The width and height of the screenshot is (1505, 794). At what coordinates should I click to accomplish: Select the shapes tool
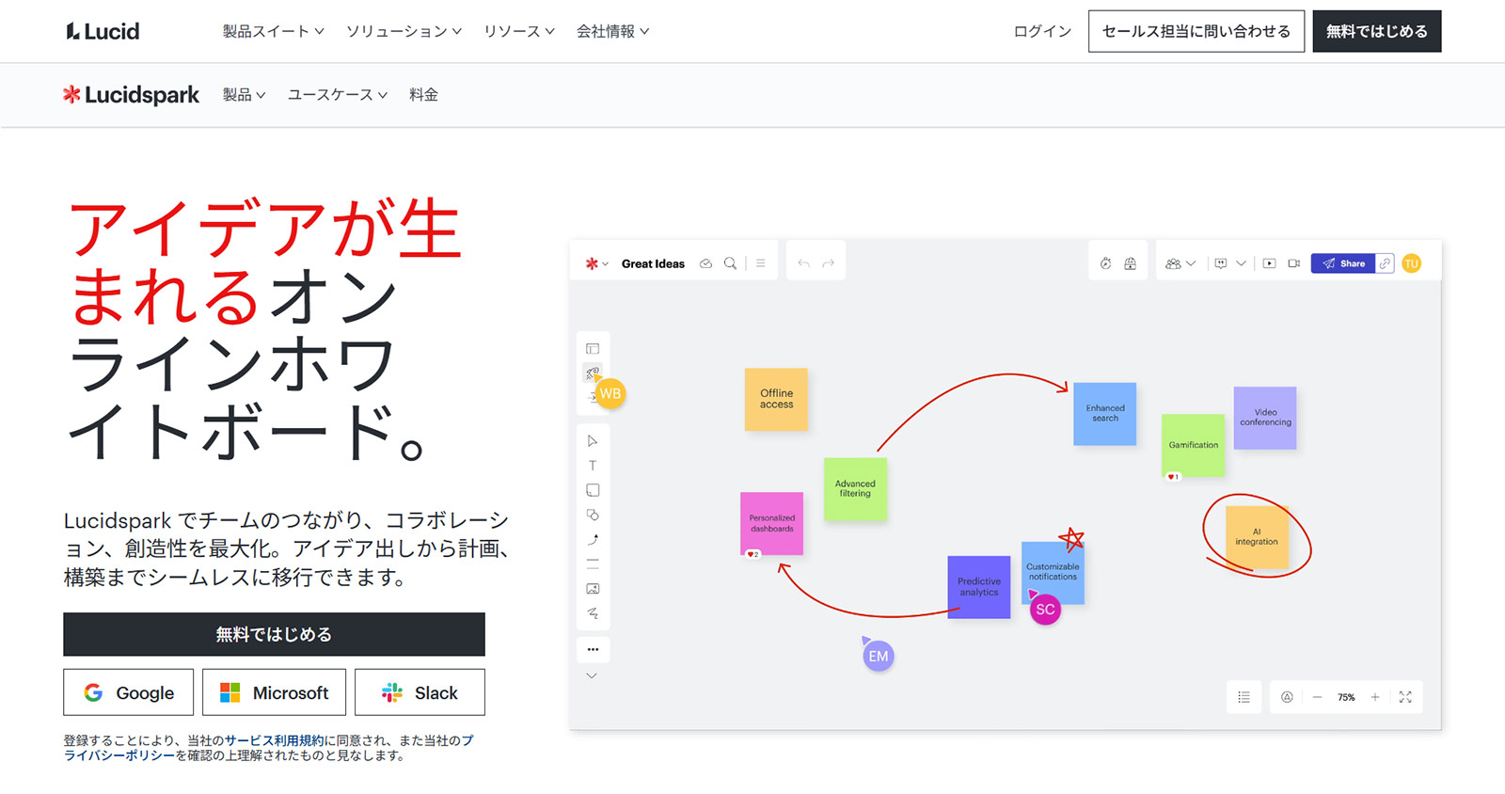pyautogui.click(x=593, y=515)
